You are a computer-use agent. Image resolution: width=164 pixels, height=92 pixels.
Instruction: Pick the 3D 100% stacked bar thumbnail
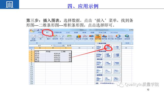(117, 55)
